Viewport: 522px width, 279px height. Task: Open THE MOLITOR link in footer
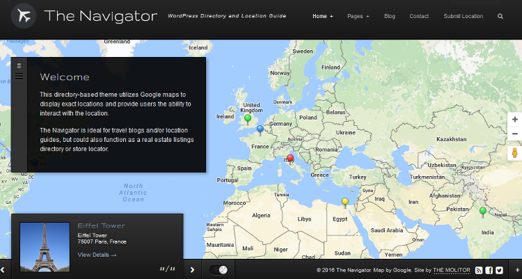click(x=452, y=270)
